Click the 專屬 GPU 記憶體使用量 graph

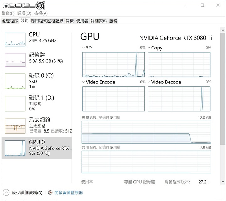(146, 132)
